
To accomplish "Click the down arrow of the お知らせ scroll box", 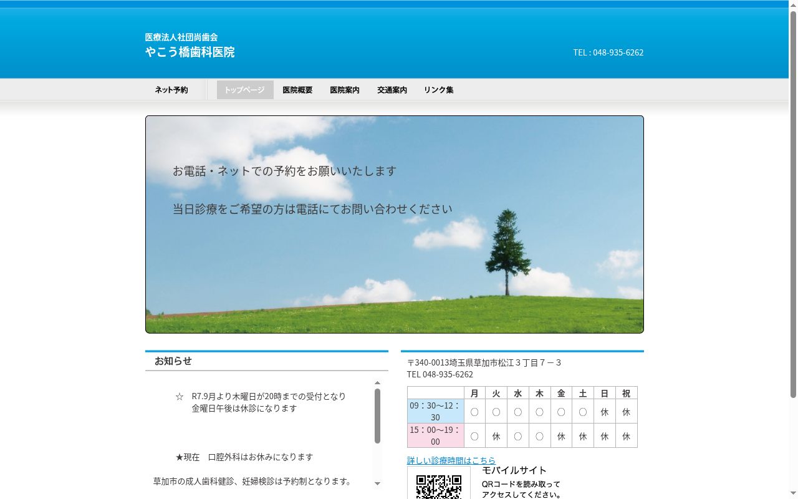I will point(377,483).
